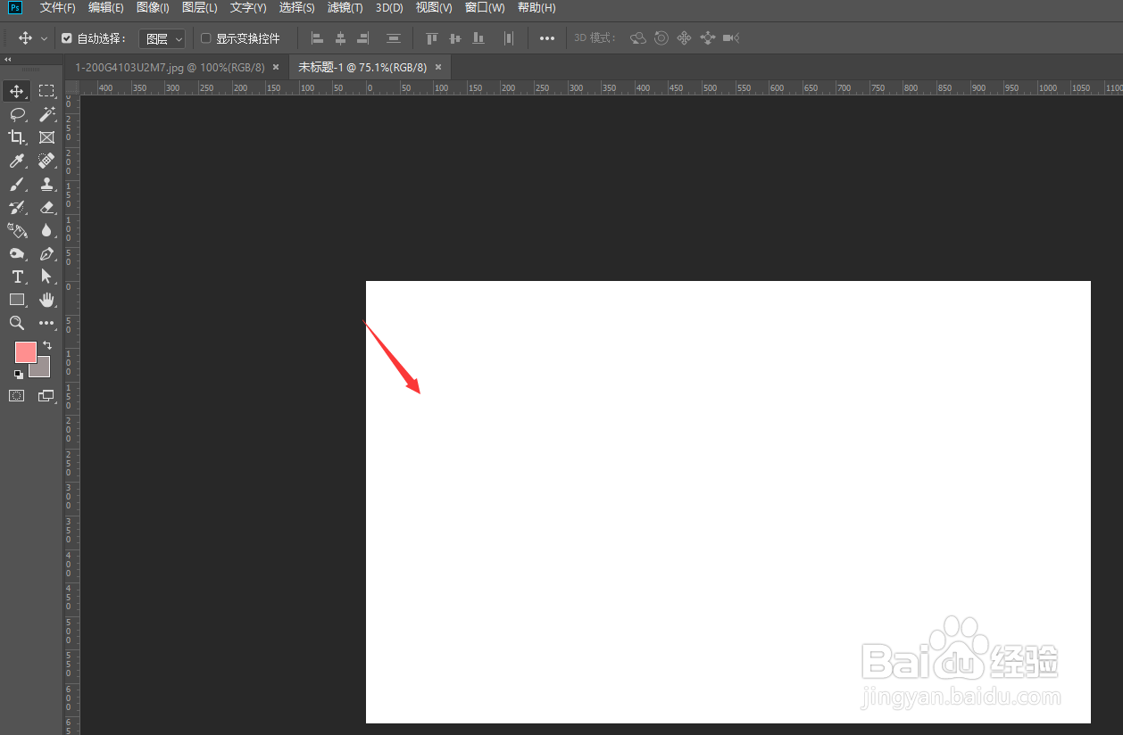Collapse the toolbox with double-arrow
The height and width of the screenshot is (735, 1123).
pyautogui.click(x=8, y=60)
